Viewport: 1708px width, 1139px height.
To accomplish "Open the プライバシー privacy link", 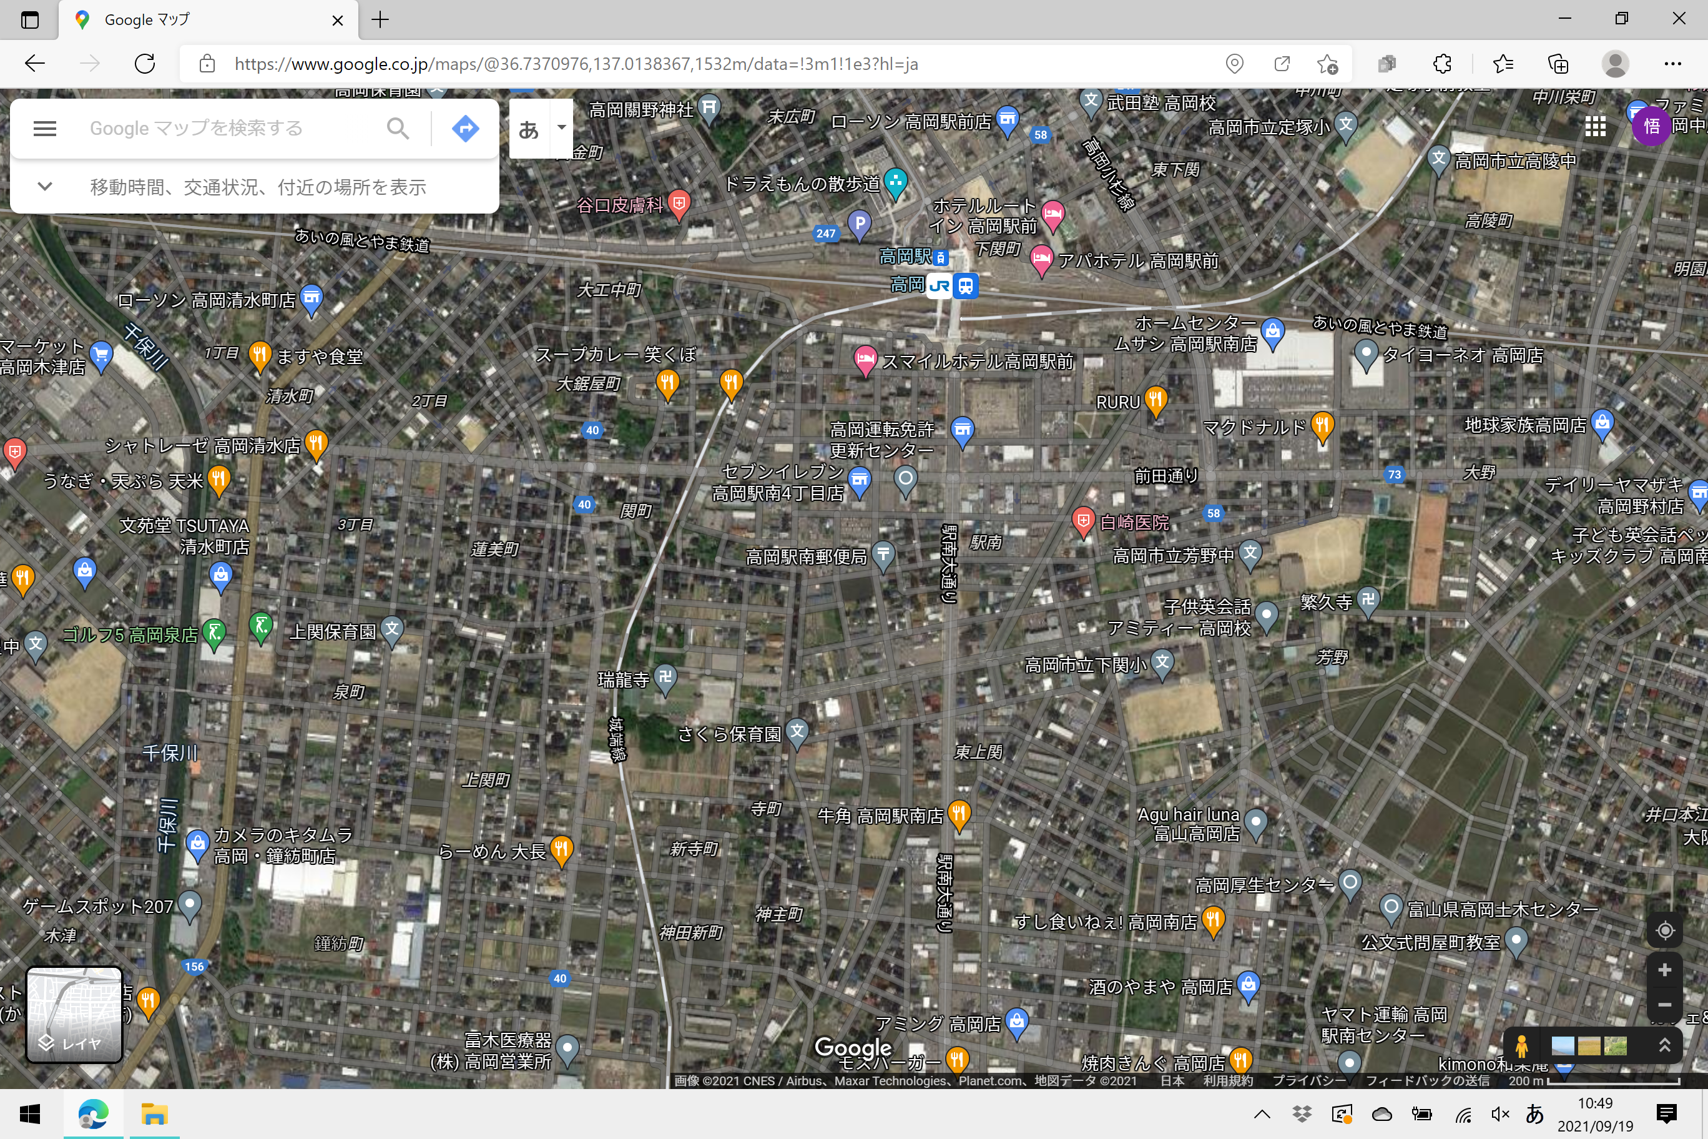I will click(1309, 1080).
